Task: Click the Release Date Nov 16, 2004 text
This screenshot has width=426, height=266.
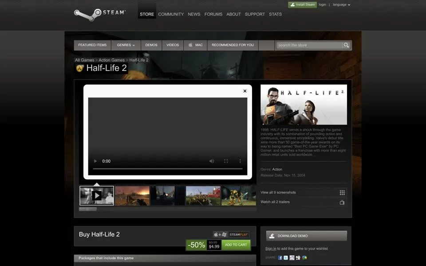Action: coord(283,176)
